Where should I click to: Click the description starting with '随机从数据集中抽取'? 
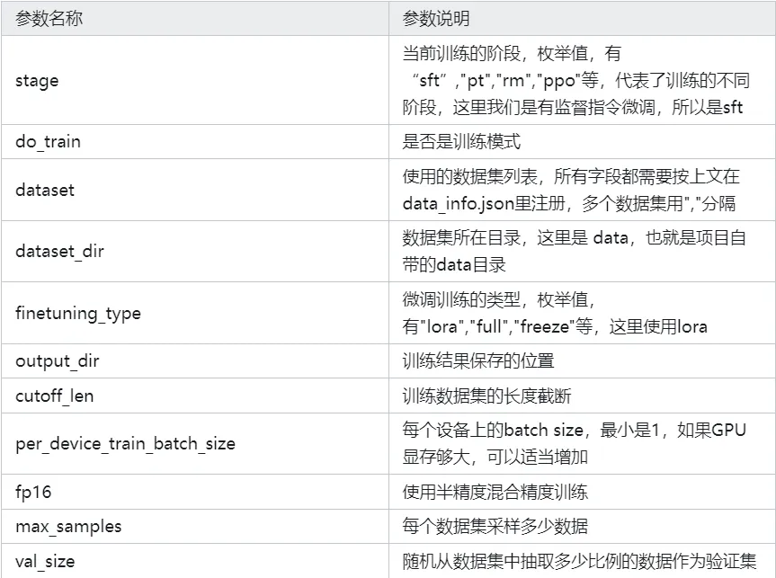point(583,561)
